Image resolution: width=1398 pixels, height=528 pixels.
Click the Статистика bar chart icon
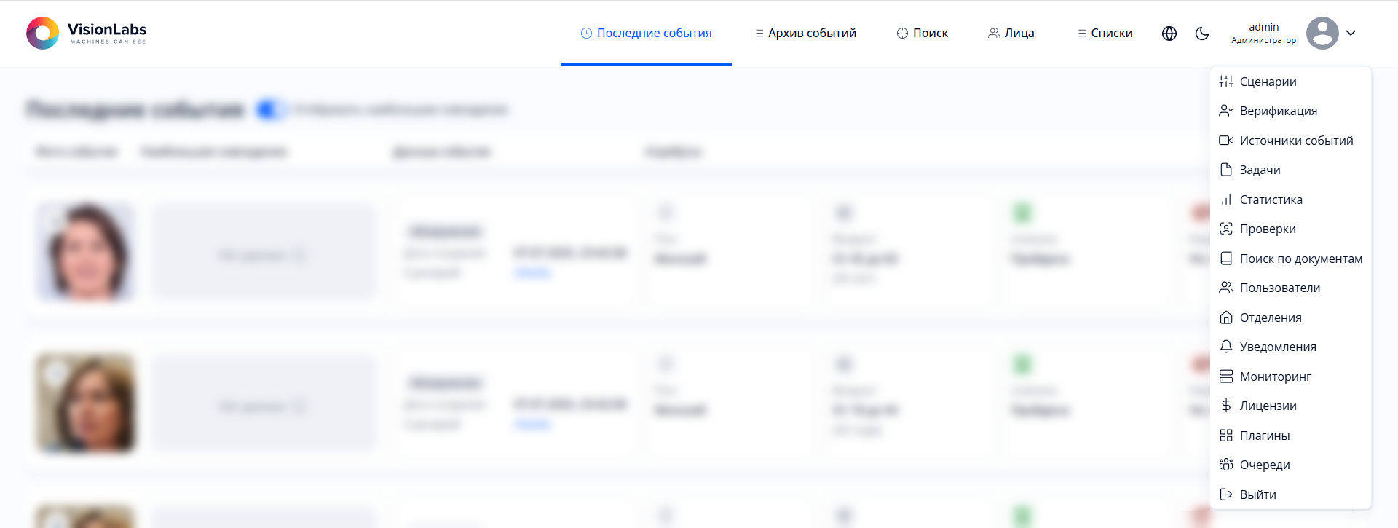(1226, 200)
